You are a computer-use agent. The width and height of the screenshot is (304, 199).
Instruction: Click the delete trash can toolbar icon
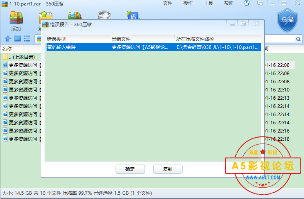[104, 15]
